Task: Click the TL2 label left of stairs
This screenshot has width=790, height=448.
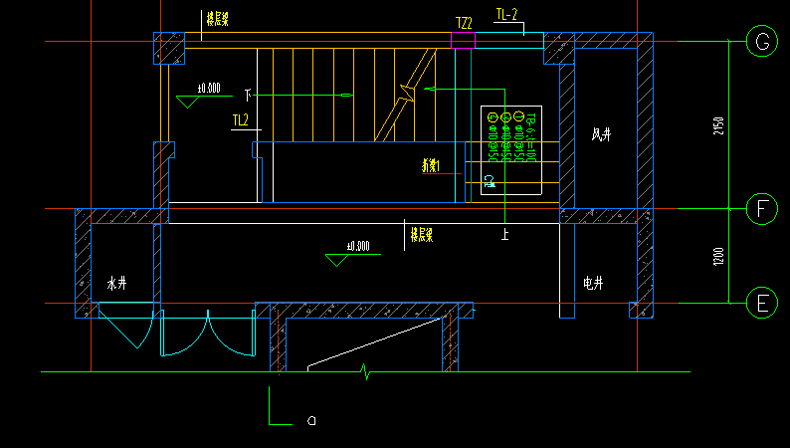Action: click(x=241, y=120)
